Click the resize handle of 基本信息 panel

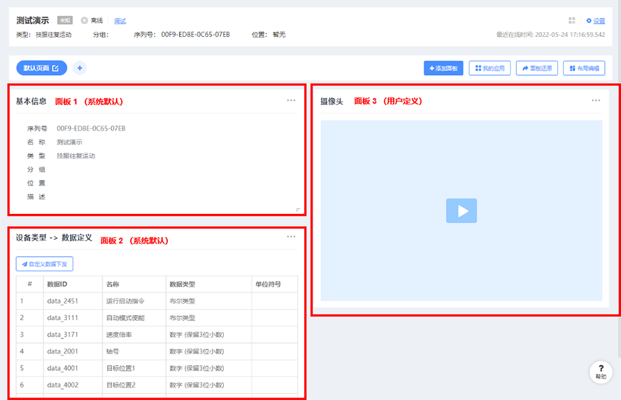pyautogui.click(x=298, y=209)
